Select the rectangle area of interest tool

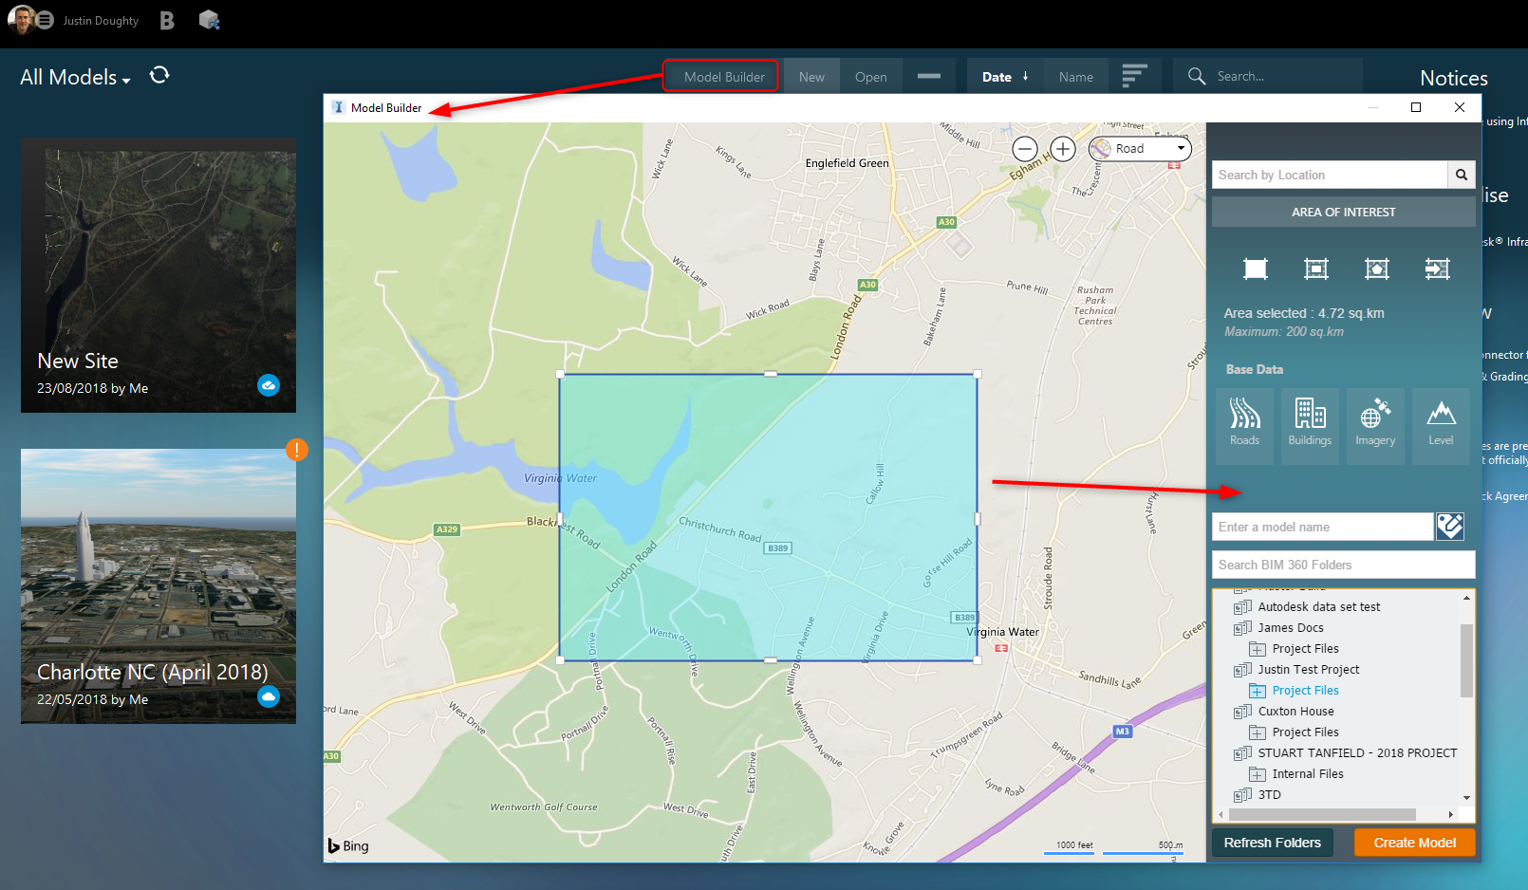[x=1316, y=269]
